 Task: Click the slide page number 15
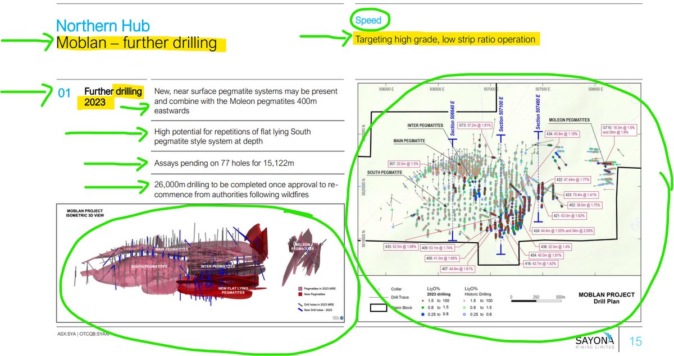coord(636,341)
